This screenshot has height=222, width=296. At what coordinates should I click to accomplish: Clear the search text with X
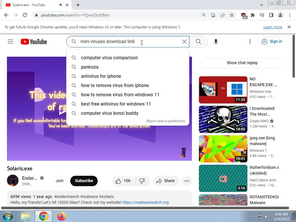click(184, 42)
